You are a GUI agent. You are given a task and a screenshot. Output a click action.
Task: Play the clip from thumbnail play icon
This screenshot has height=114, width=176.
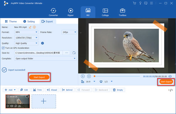[8, 106]
